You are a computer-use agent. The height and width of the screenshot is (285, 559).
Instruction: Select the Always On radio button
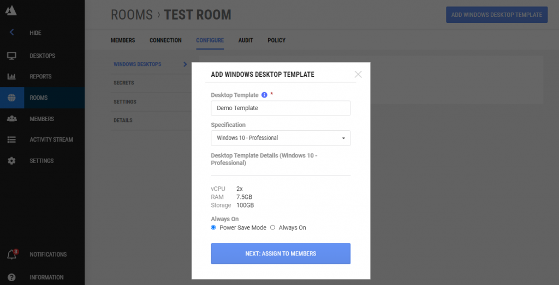click(x=273, y=227)
